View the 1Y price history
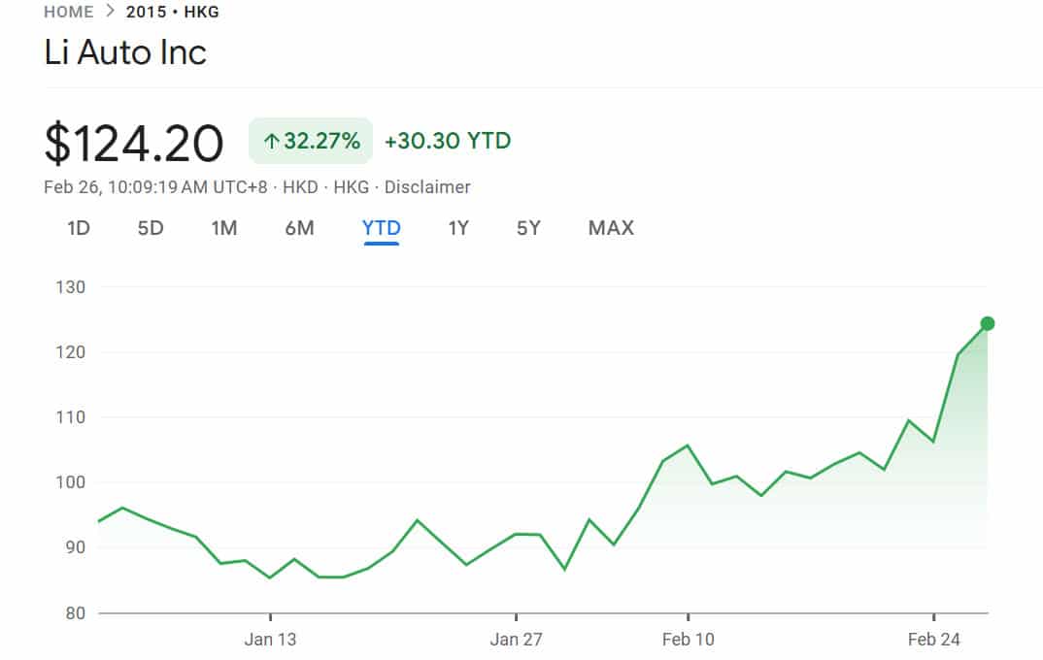The image size is (1043, 660). [458, 228]
